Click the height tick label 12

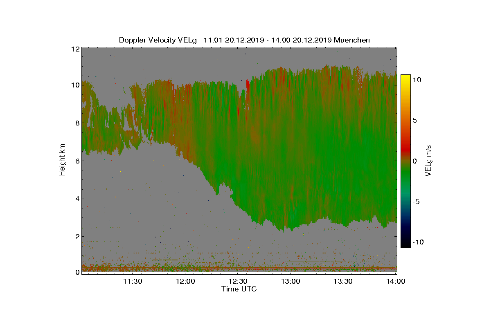click(x=75, y=49)
